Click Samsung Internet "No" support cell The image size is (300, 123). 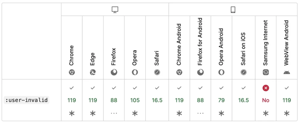click(266, 100)
